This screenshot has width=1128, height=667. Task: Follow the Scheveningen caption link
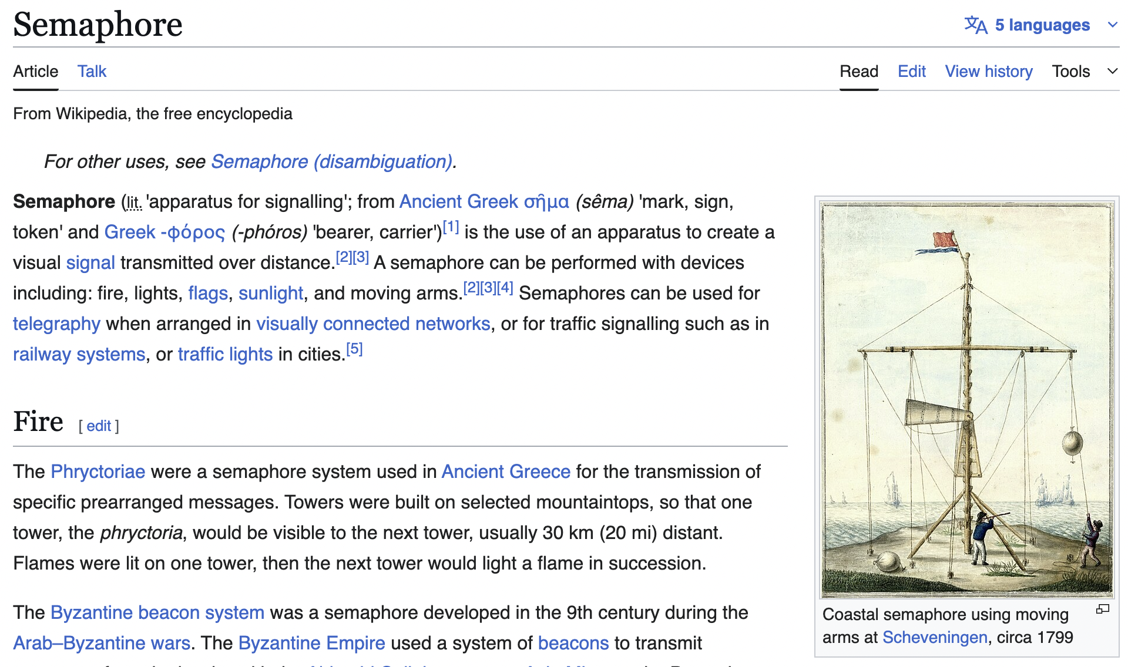(935, 637)
